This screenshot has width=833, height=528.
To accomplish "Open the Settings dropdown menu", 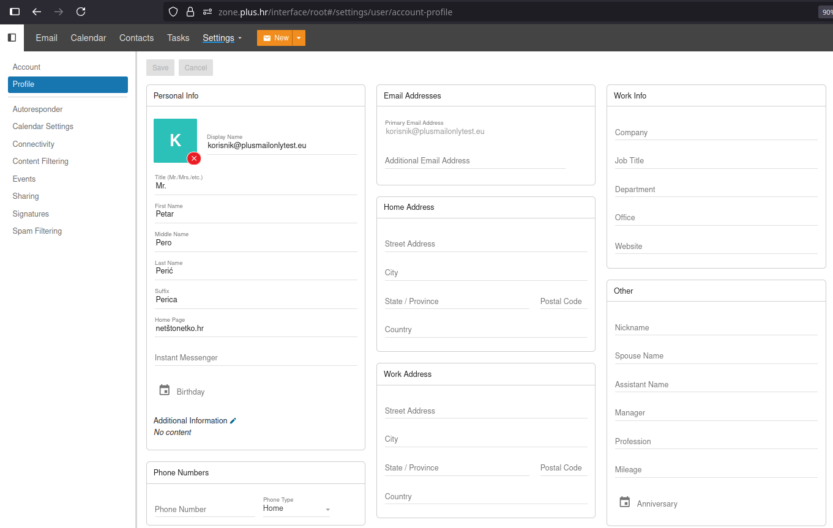I will [222, 38].
